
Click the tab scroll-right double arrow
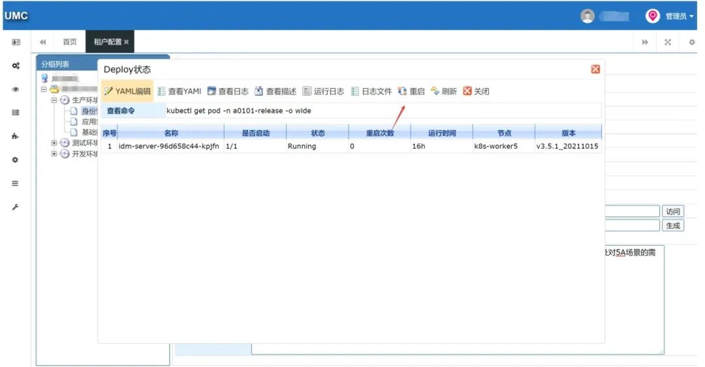pos(645,42)
